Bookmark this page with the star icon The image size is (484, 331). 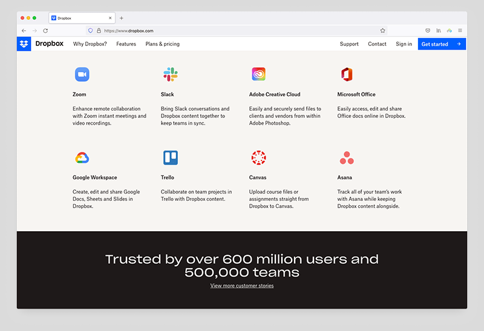[x=382, y=31]
